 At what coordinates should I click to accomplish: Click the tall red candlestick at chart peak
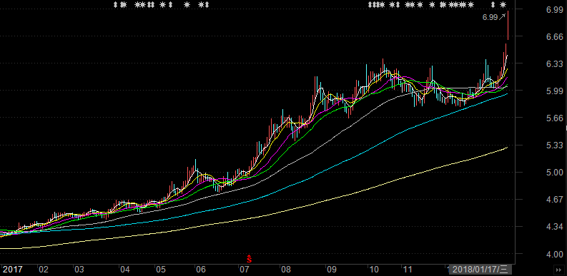tap(508, 25)
